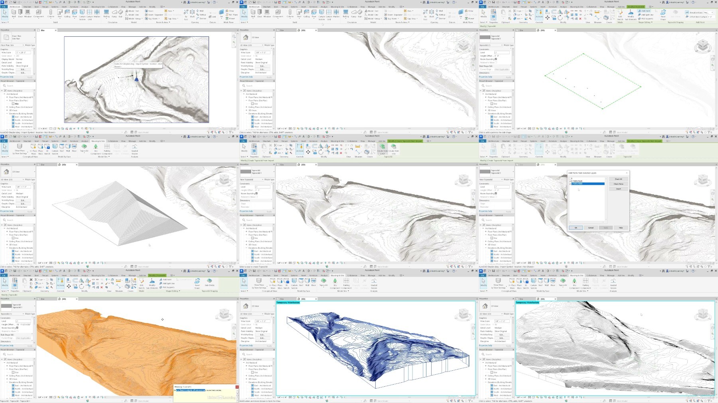Image resolution: width=718 pixels, height=403 pixels.
Task: Choose the Roof tool in top-left Revit window
Action: (x=60, y=13)
